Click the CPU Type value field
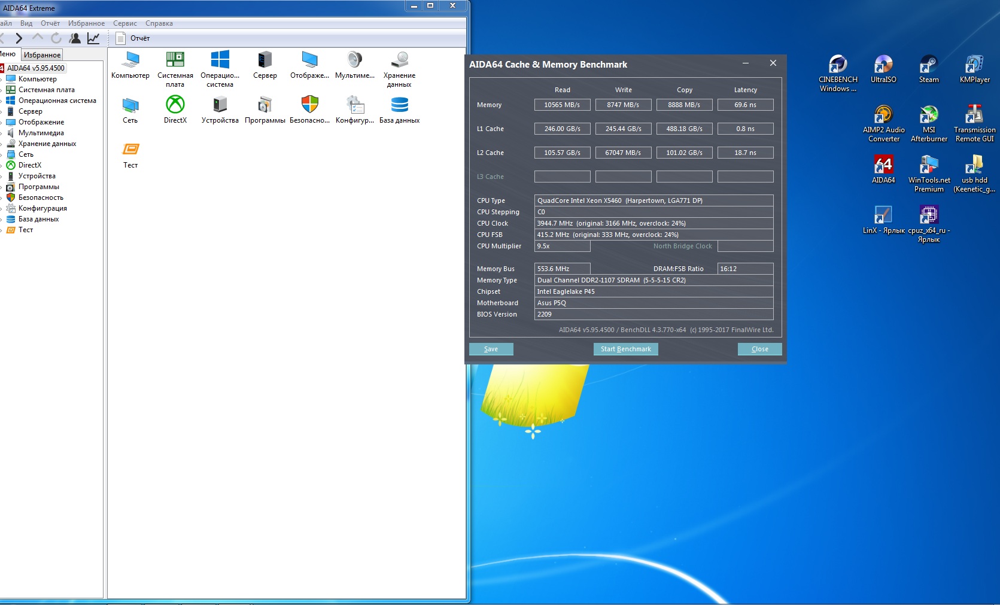Image resolution: width=1000 pixels, height=605 pixels. click(654, 200)
